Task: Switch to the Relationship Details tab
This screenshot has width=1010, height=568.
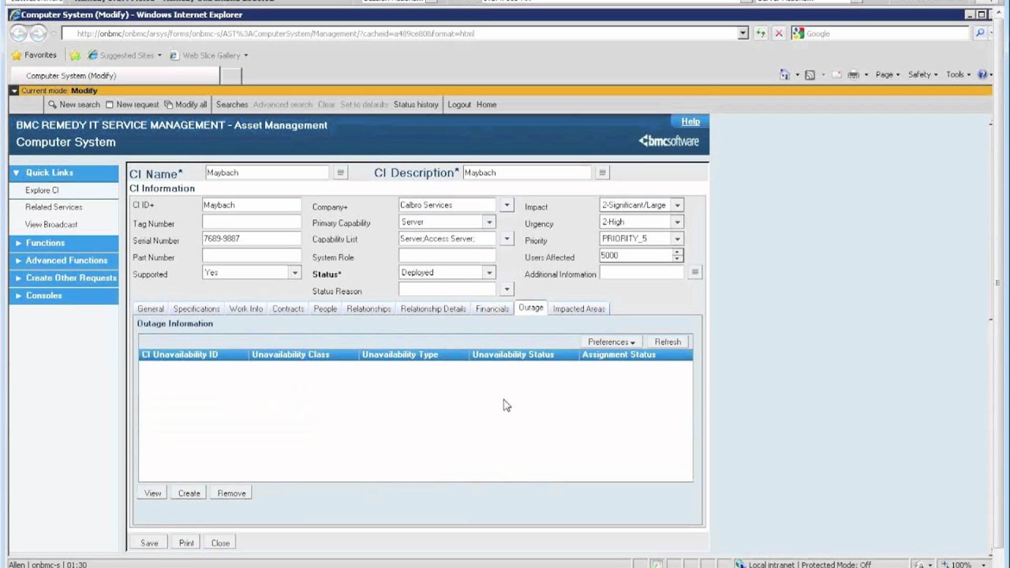Action: (433, 308)
